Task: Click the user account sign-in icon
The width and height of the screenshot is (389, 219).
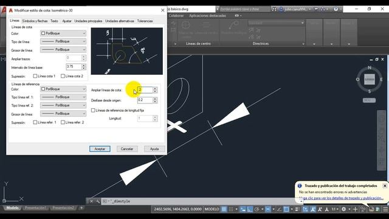Action: pos(281,9)
